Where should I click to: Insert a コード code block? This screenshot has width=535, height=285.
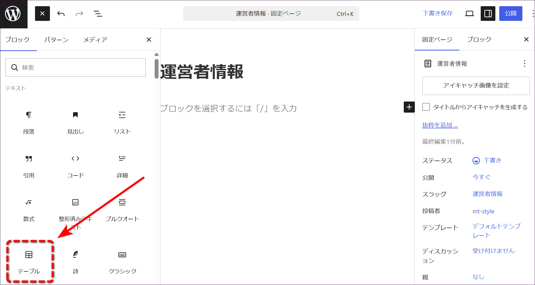point(75,167)
